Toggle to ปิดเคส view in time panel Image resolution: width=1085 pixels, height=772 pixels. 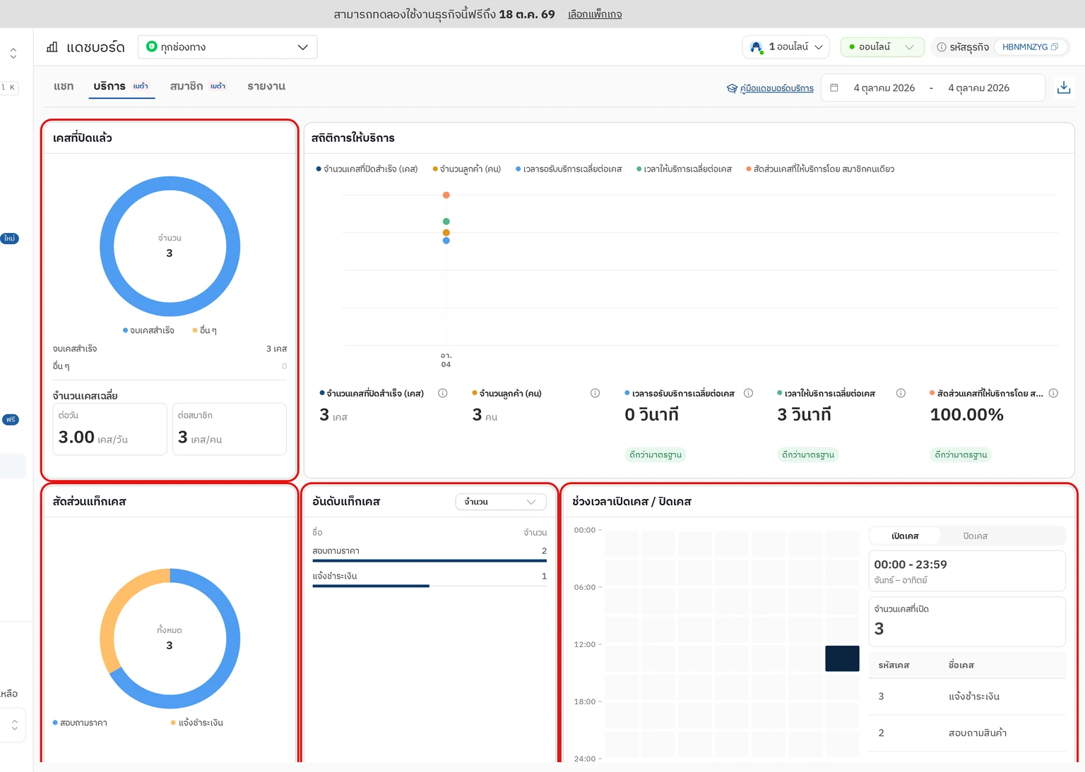(x=976, y=536)
